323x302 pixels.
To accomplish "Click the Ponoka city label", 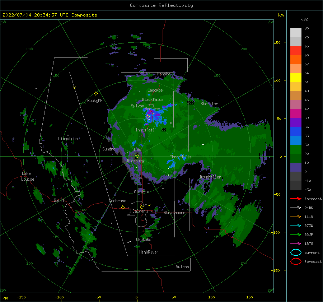I will [x=164, y=74].
